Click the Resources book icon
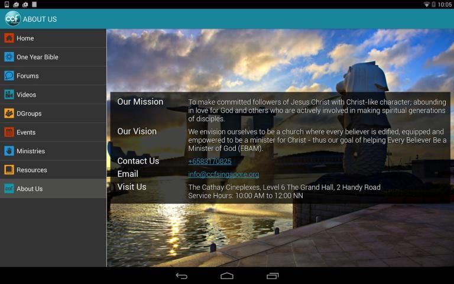Viewport: 454px width, 284px height. 9,170
